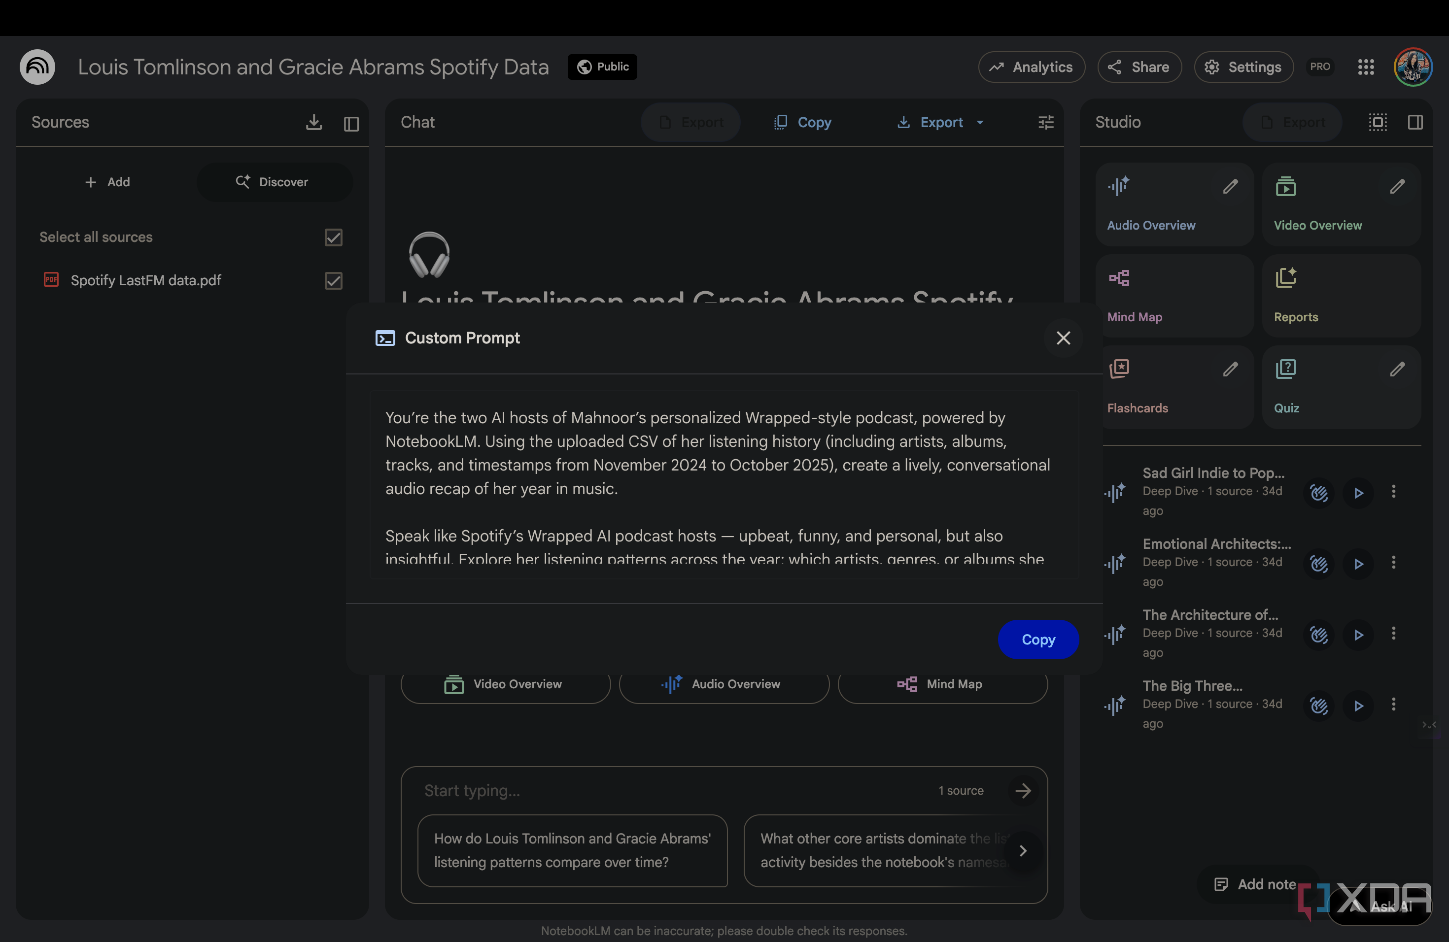Submit the chat message arrow

(1023, 790)
